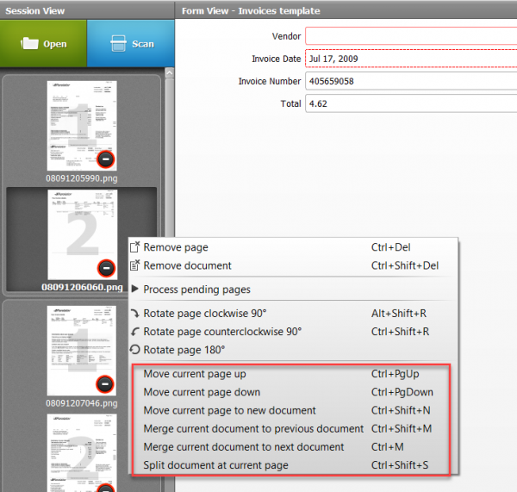The width and height of the screenshot is (517, 492).
Task: Click the Scan scanner icon
Action: click(x=118, y=44)
